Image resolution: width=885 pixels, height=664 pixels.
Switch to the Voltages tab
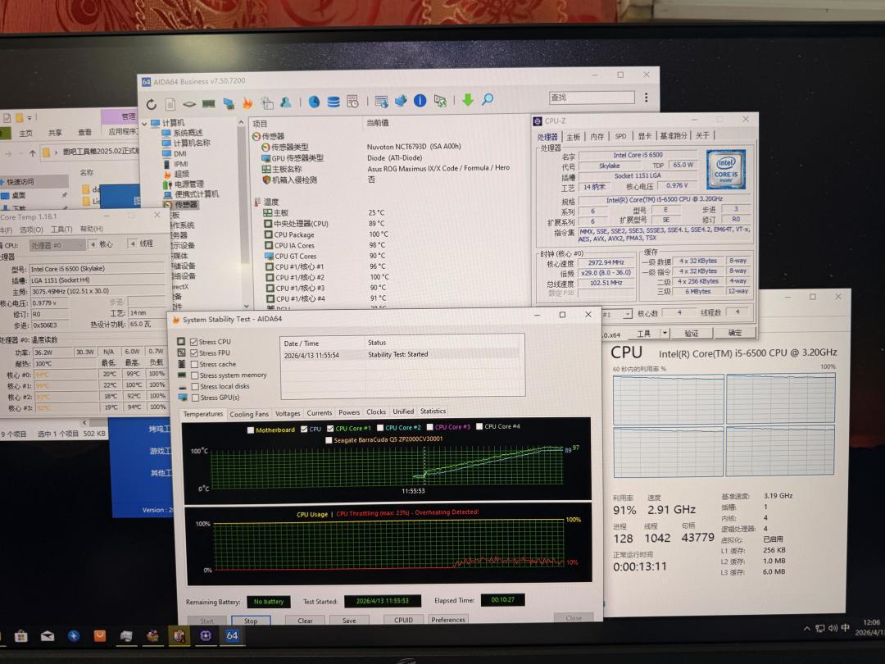click(x=288, y=413)
